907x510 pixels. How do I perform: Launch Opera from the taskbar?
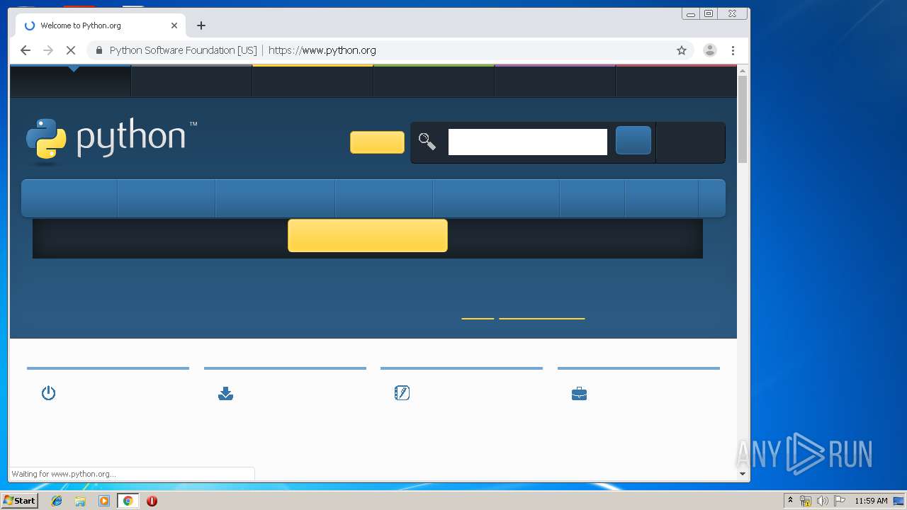[x=152, y=501]
